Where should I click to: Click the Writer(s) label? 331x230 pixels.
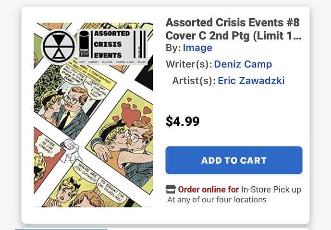pyautogui.click(x=188, y=64)
